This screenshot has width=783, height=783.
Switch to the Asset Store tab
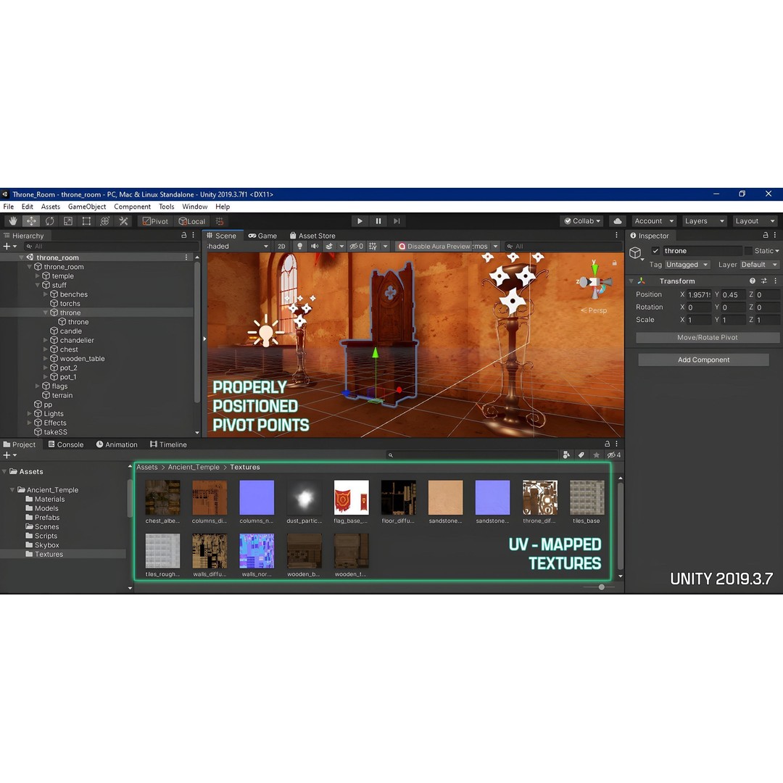[312, 236]
